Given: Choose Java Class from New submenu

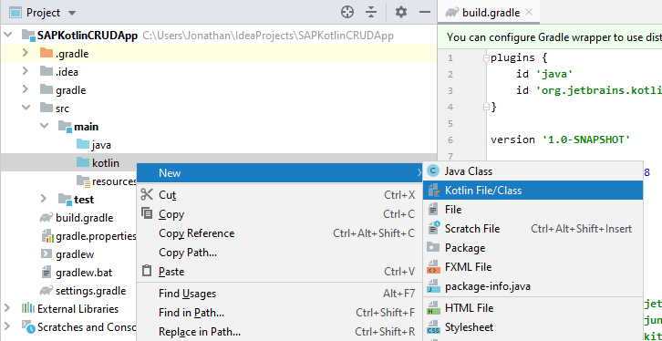Looking at the screenshot, I should pos(533,170).
